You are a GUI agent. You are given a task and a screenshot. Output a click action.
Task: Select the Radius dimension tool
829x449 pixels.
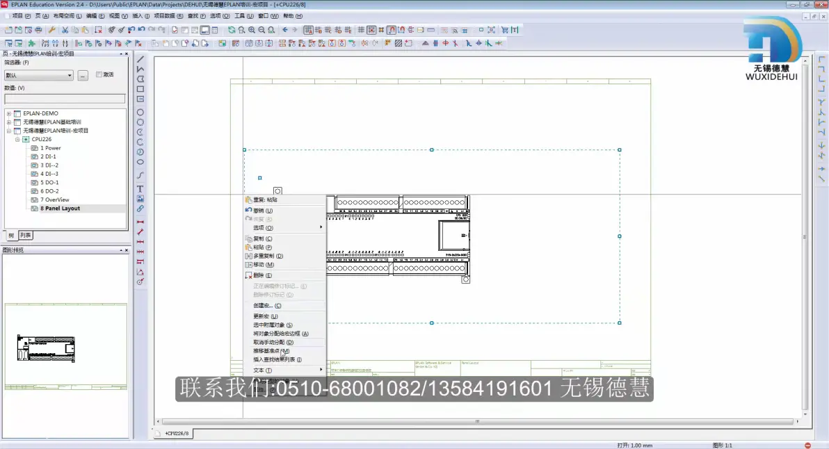click(x=140, y=282)
